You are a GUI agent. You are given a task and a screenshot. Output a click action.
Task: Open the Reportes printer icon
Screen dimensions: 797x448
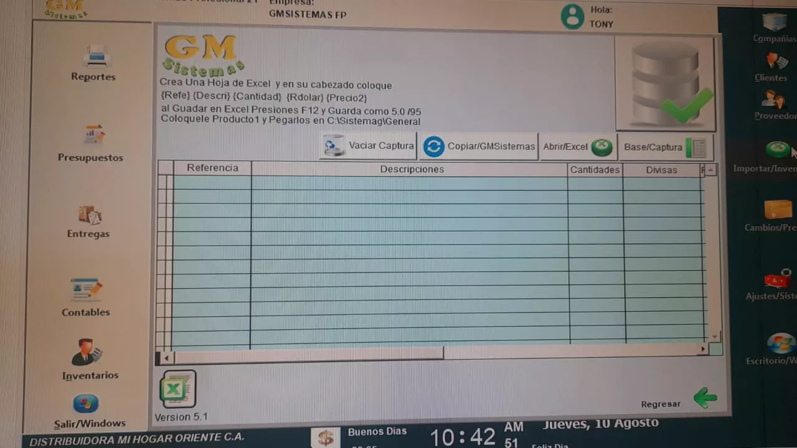(x=97, y=57)
